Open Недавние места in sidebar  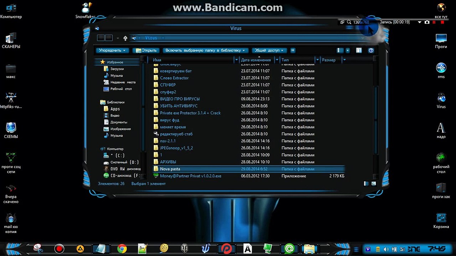(x=123, y=82)
